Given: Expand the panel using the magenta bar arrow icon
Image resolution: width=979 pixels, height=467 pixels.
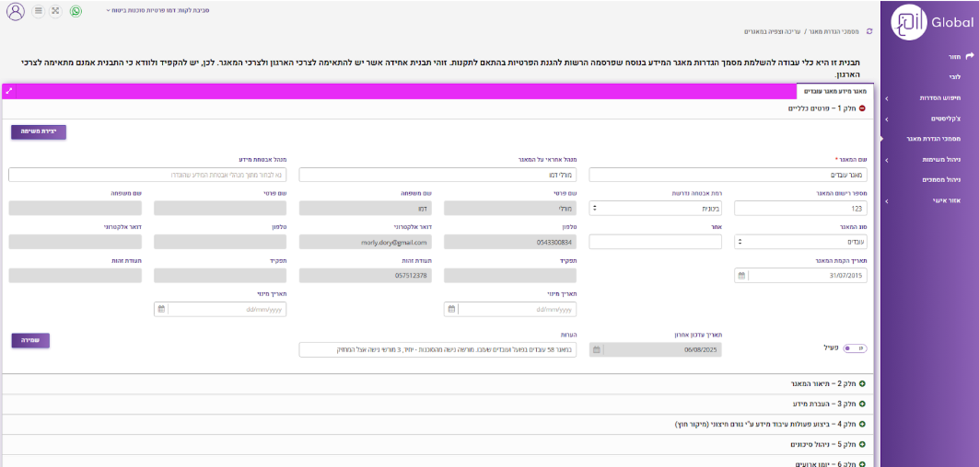Looking at the screenshot, I should pos(9,91).
